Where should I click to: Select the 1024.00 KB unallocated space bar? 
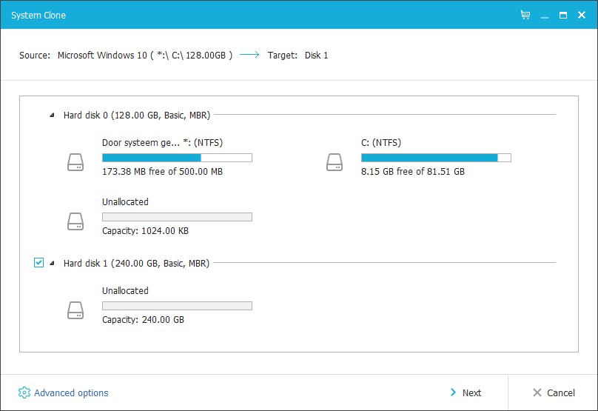(x=177, y=217)
